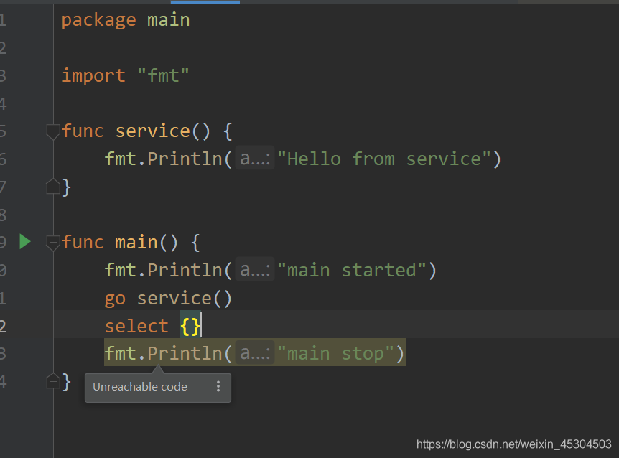Image resolution: width=619 pixels, height=458 pixels.
Task: Click the active editor tab indicator at top
Action: [205, 2]
